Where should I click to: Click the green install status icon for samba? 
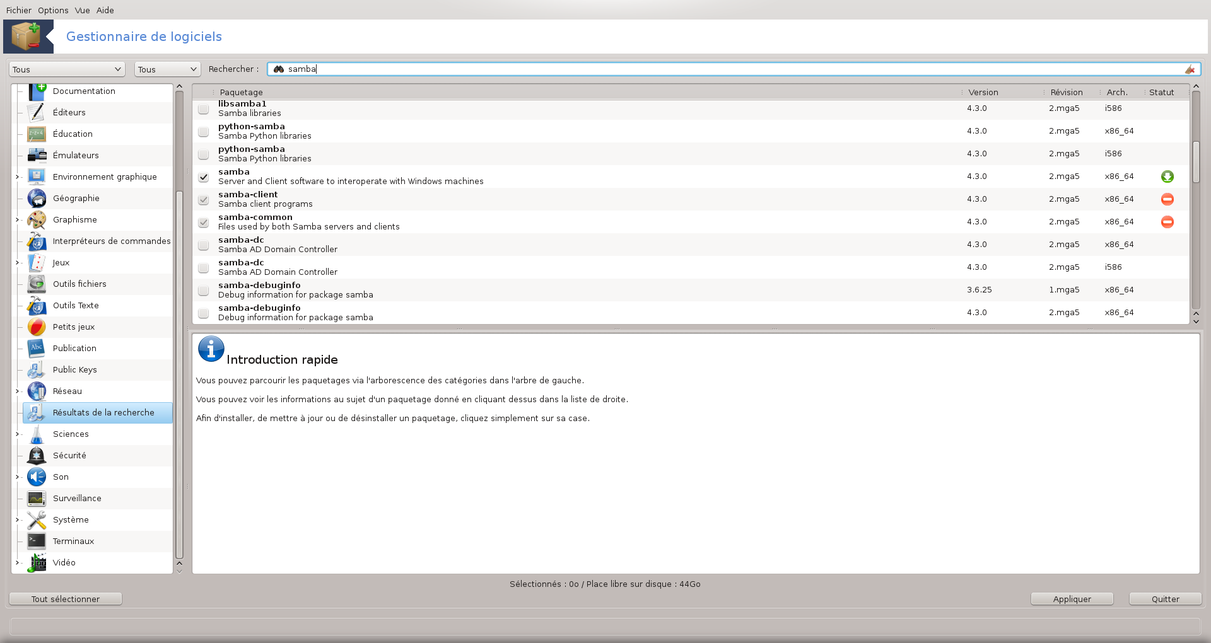tap(1167, 177)
